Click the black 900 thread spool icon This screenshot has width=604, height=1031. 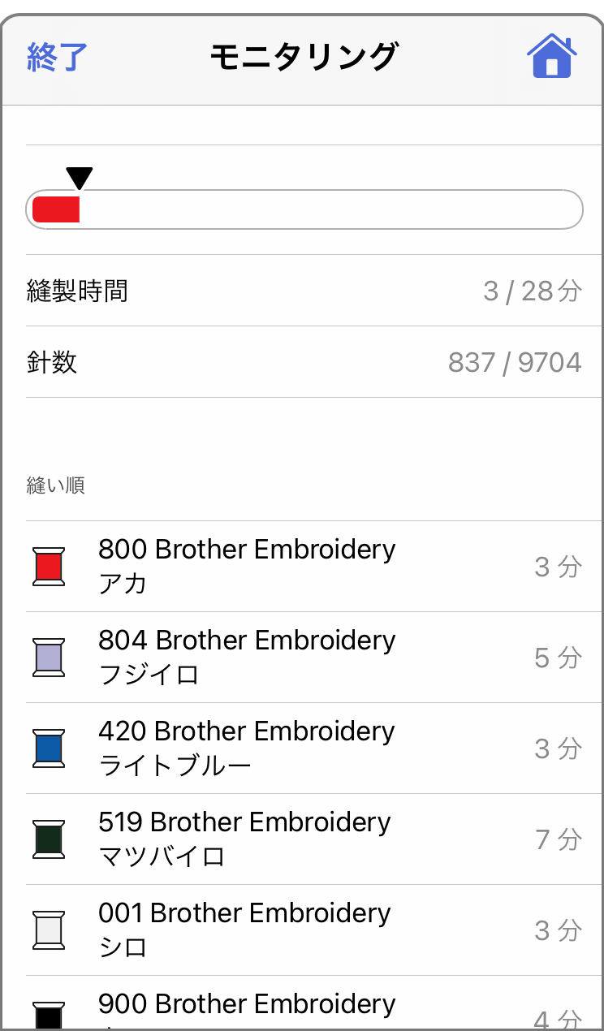49,1016
